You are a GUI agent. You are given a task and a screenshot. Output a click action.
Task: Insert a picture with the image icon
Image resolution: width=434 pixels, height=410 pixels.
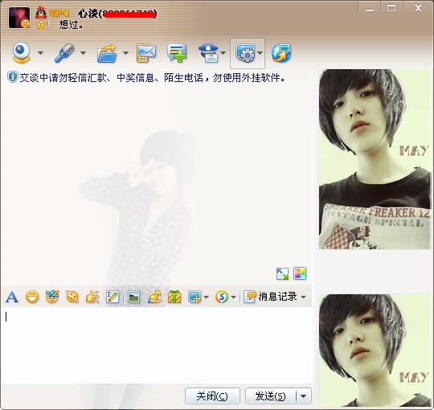point(134,297)
